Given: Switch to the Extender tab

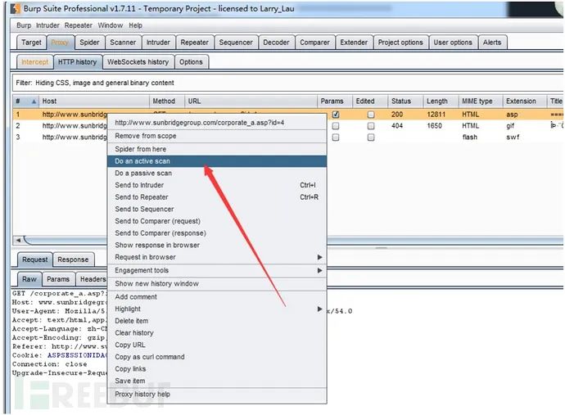Looking at the screenshot, I should [x=354, y=43].
